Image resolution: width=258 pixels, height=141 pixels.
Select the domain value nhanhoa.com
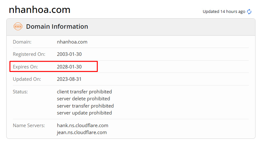(72, 42)
